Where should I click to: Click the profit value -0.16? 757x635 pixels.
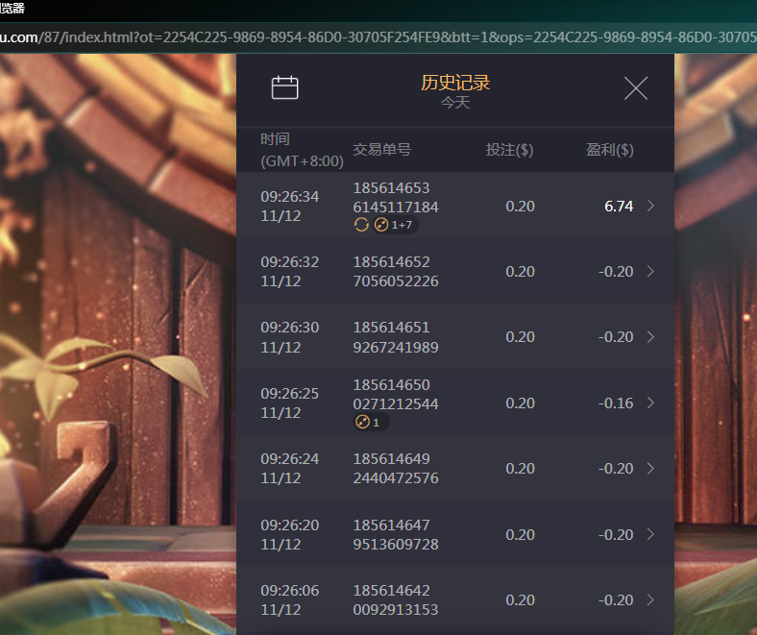pos(616,403)
